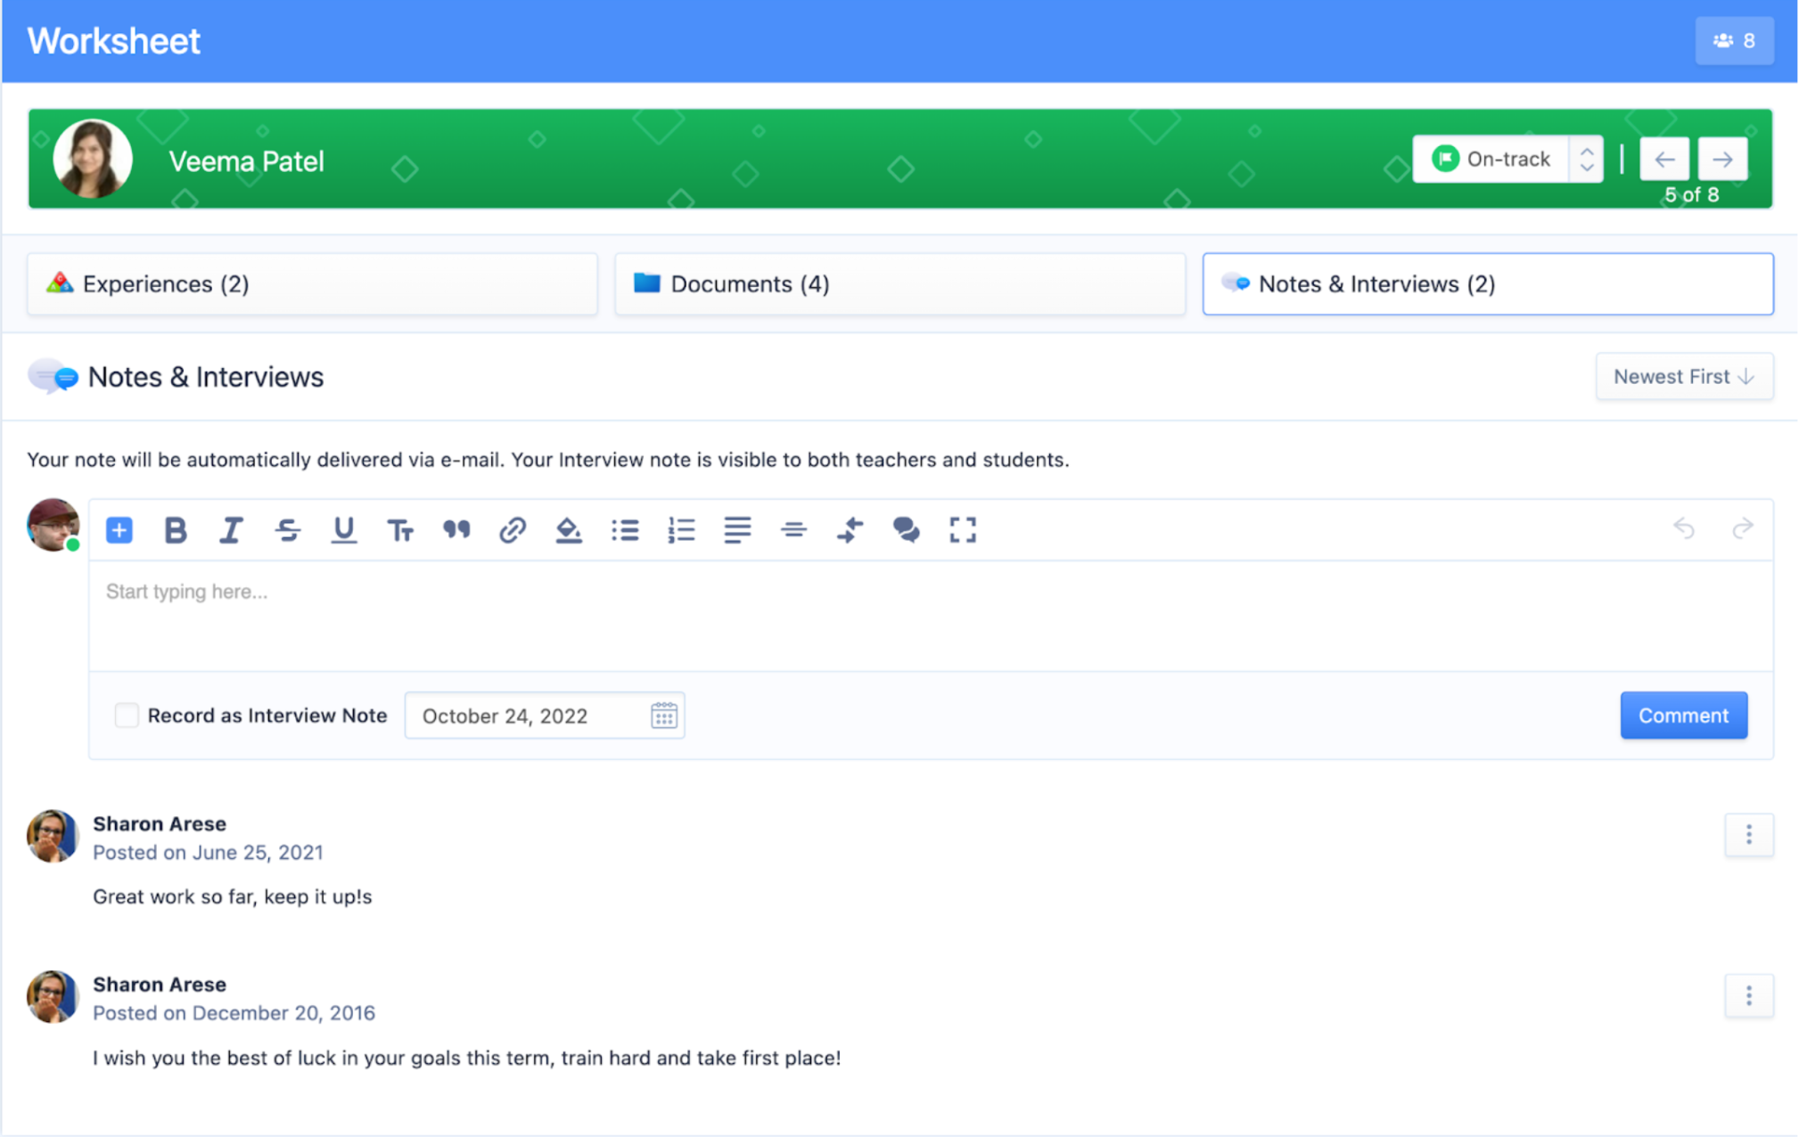Expand editor to fullscreen

pyautogui.click(x=962, y=529)
